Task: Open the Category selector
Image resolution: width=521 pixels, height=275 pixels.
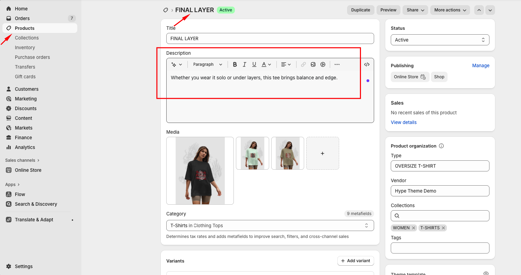Action: tap(270, 225)
